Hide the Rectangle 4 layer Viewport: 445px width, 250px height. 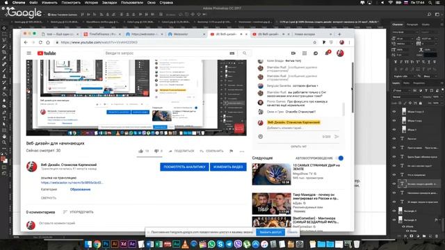click(x=394, y=219)
